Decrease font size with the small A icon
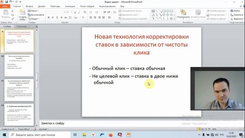 [79, 12]
